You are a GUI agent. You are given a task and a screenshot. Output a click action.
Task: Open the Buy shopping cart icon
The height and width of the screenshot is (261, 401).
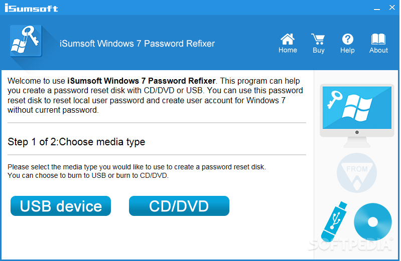pos(318,39)
